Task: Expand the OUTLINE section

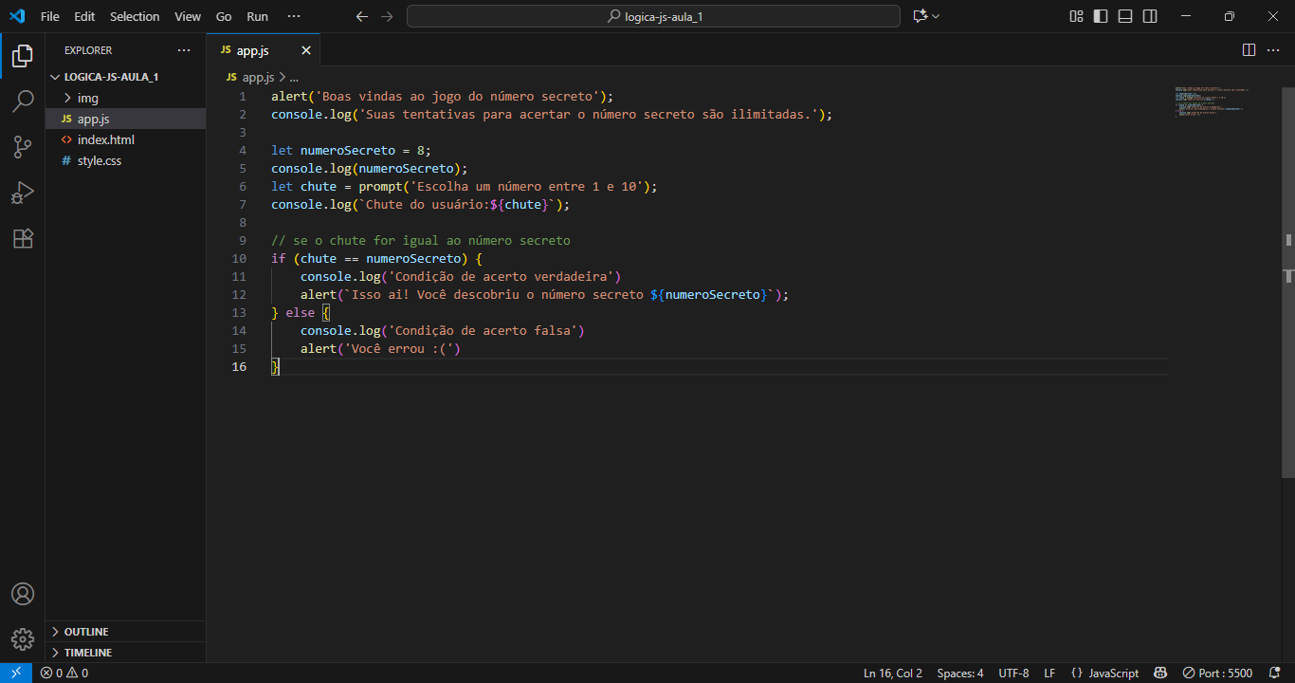Action: coord(85,632)
